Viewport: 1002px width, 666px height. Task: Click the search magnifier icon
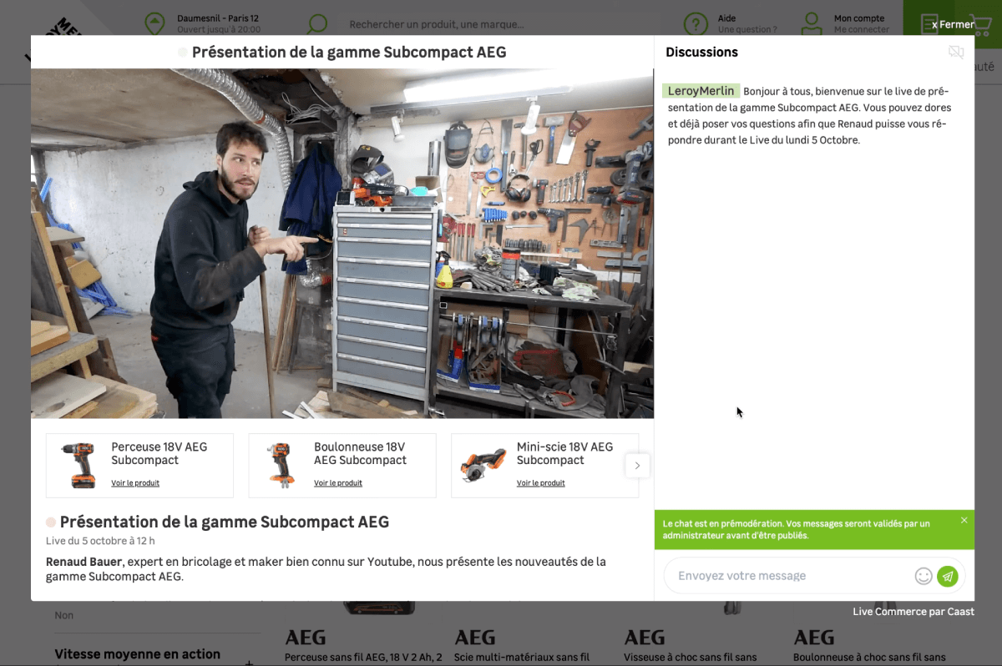click(x=317, y=23)
